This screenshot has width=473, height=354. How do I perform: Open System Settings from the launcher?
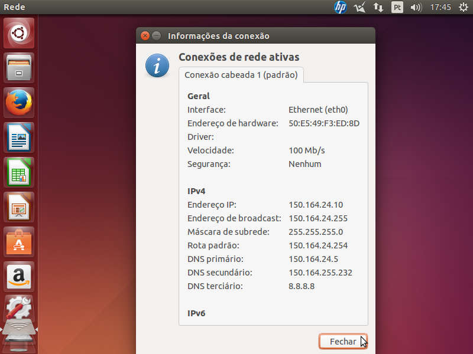[x=20, y=310]
